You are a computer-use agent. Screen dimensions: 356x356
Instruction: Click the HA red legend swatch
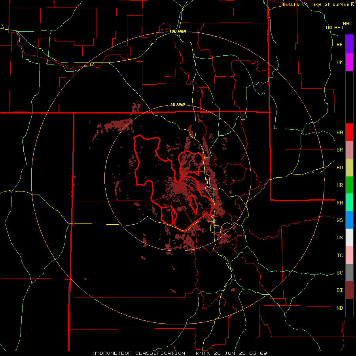pos(349,132)
